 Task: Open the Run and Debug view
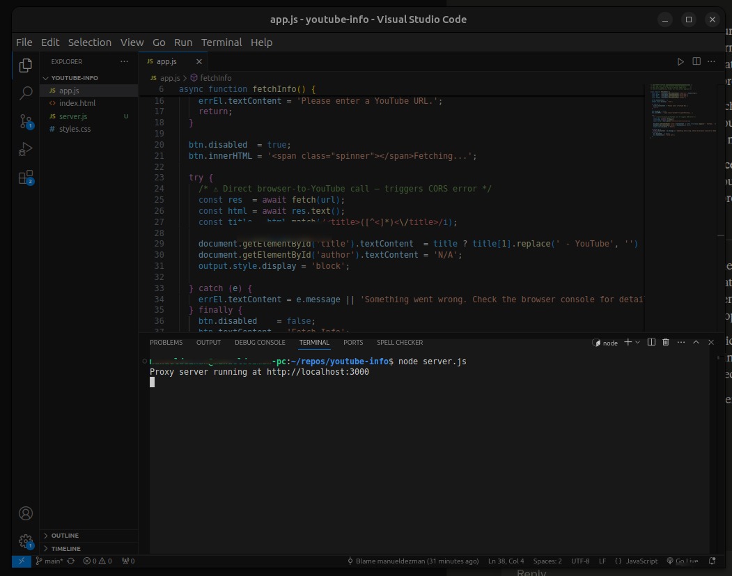(x=26, y=149)
